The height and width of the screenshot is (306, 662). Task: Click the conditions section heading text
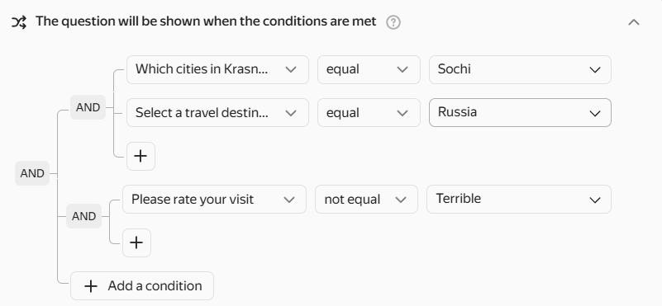coord(206,21)
